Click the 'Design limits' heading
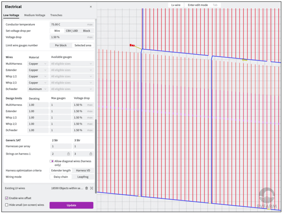The height and width of the screenshot is (213, 283). coord(14,98)
